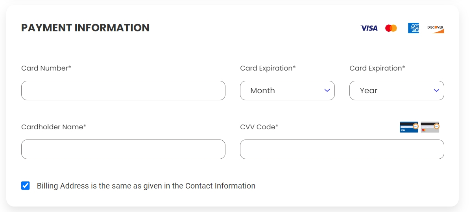The height and width of the screenshot is (212, 469).
Task: Click the Visa logo in header
Action: tap(369, 28)
